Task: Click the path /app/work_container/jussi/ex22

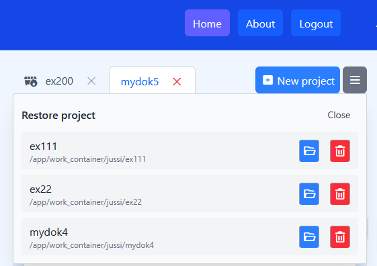Action: [85, 202]
